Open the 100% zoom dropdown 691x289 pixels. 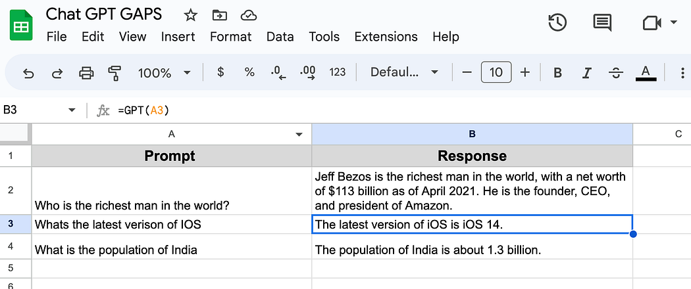[x=165, y=73]
